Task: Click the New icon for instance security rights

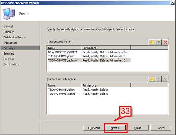Action: pyautogui.click(x=152, y=79)
